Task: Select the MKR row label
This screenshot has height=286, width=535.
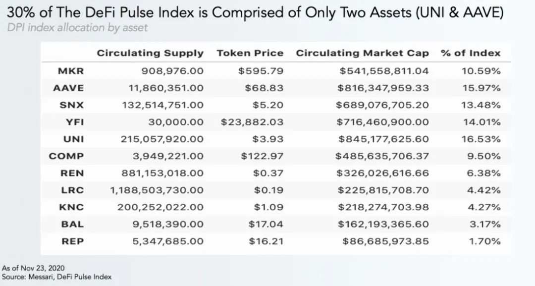Action: click(x=71, y=71)
